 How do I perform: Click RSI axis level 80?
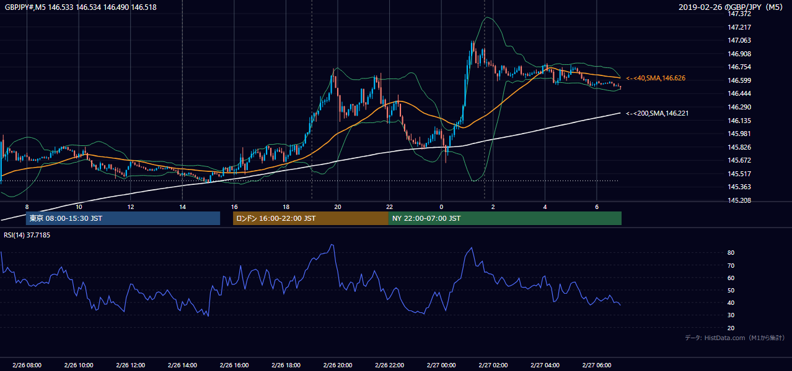(x=731, y=253)
